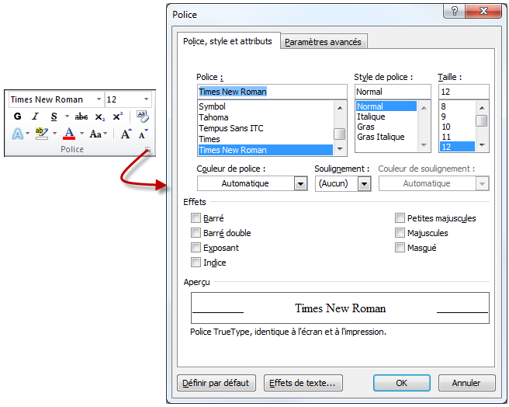Check the Petites majuscules option

[x=400, y=218]
